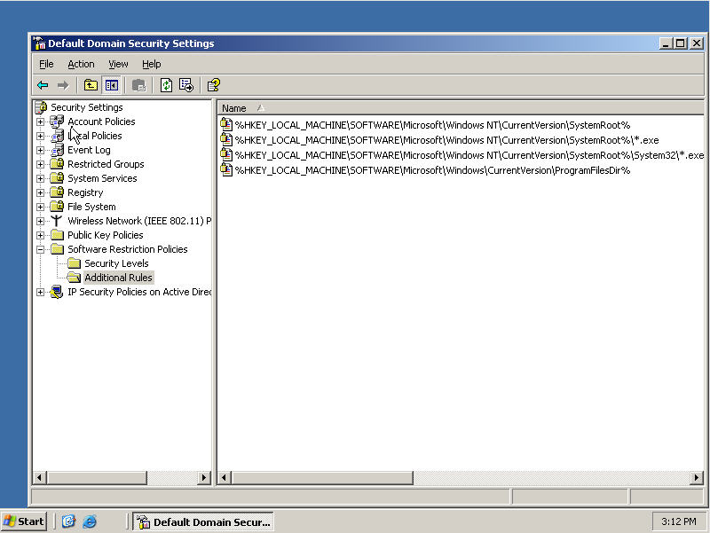The width and height of the screenshot is (710, 533).
Task: Expand the Public Key Policies node
Action: [x=40, y=235]
